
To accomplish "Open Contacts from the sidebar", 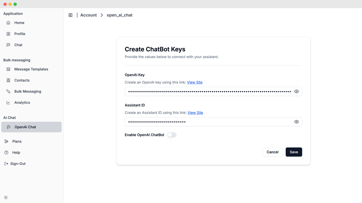I will (9, 80).
